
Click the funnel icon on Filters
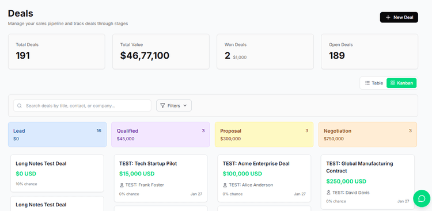click(162, 106)
